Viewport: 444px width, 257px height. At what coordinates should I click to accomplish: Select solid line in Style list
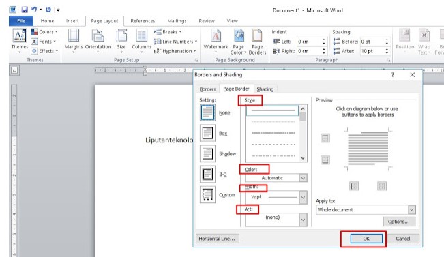click(272, 110)
